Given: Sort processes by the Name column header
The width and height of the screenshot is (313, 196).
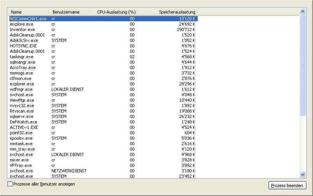Looking at the screenshot, I should 28,12.
